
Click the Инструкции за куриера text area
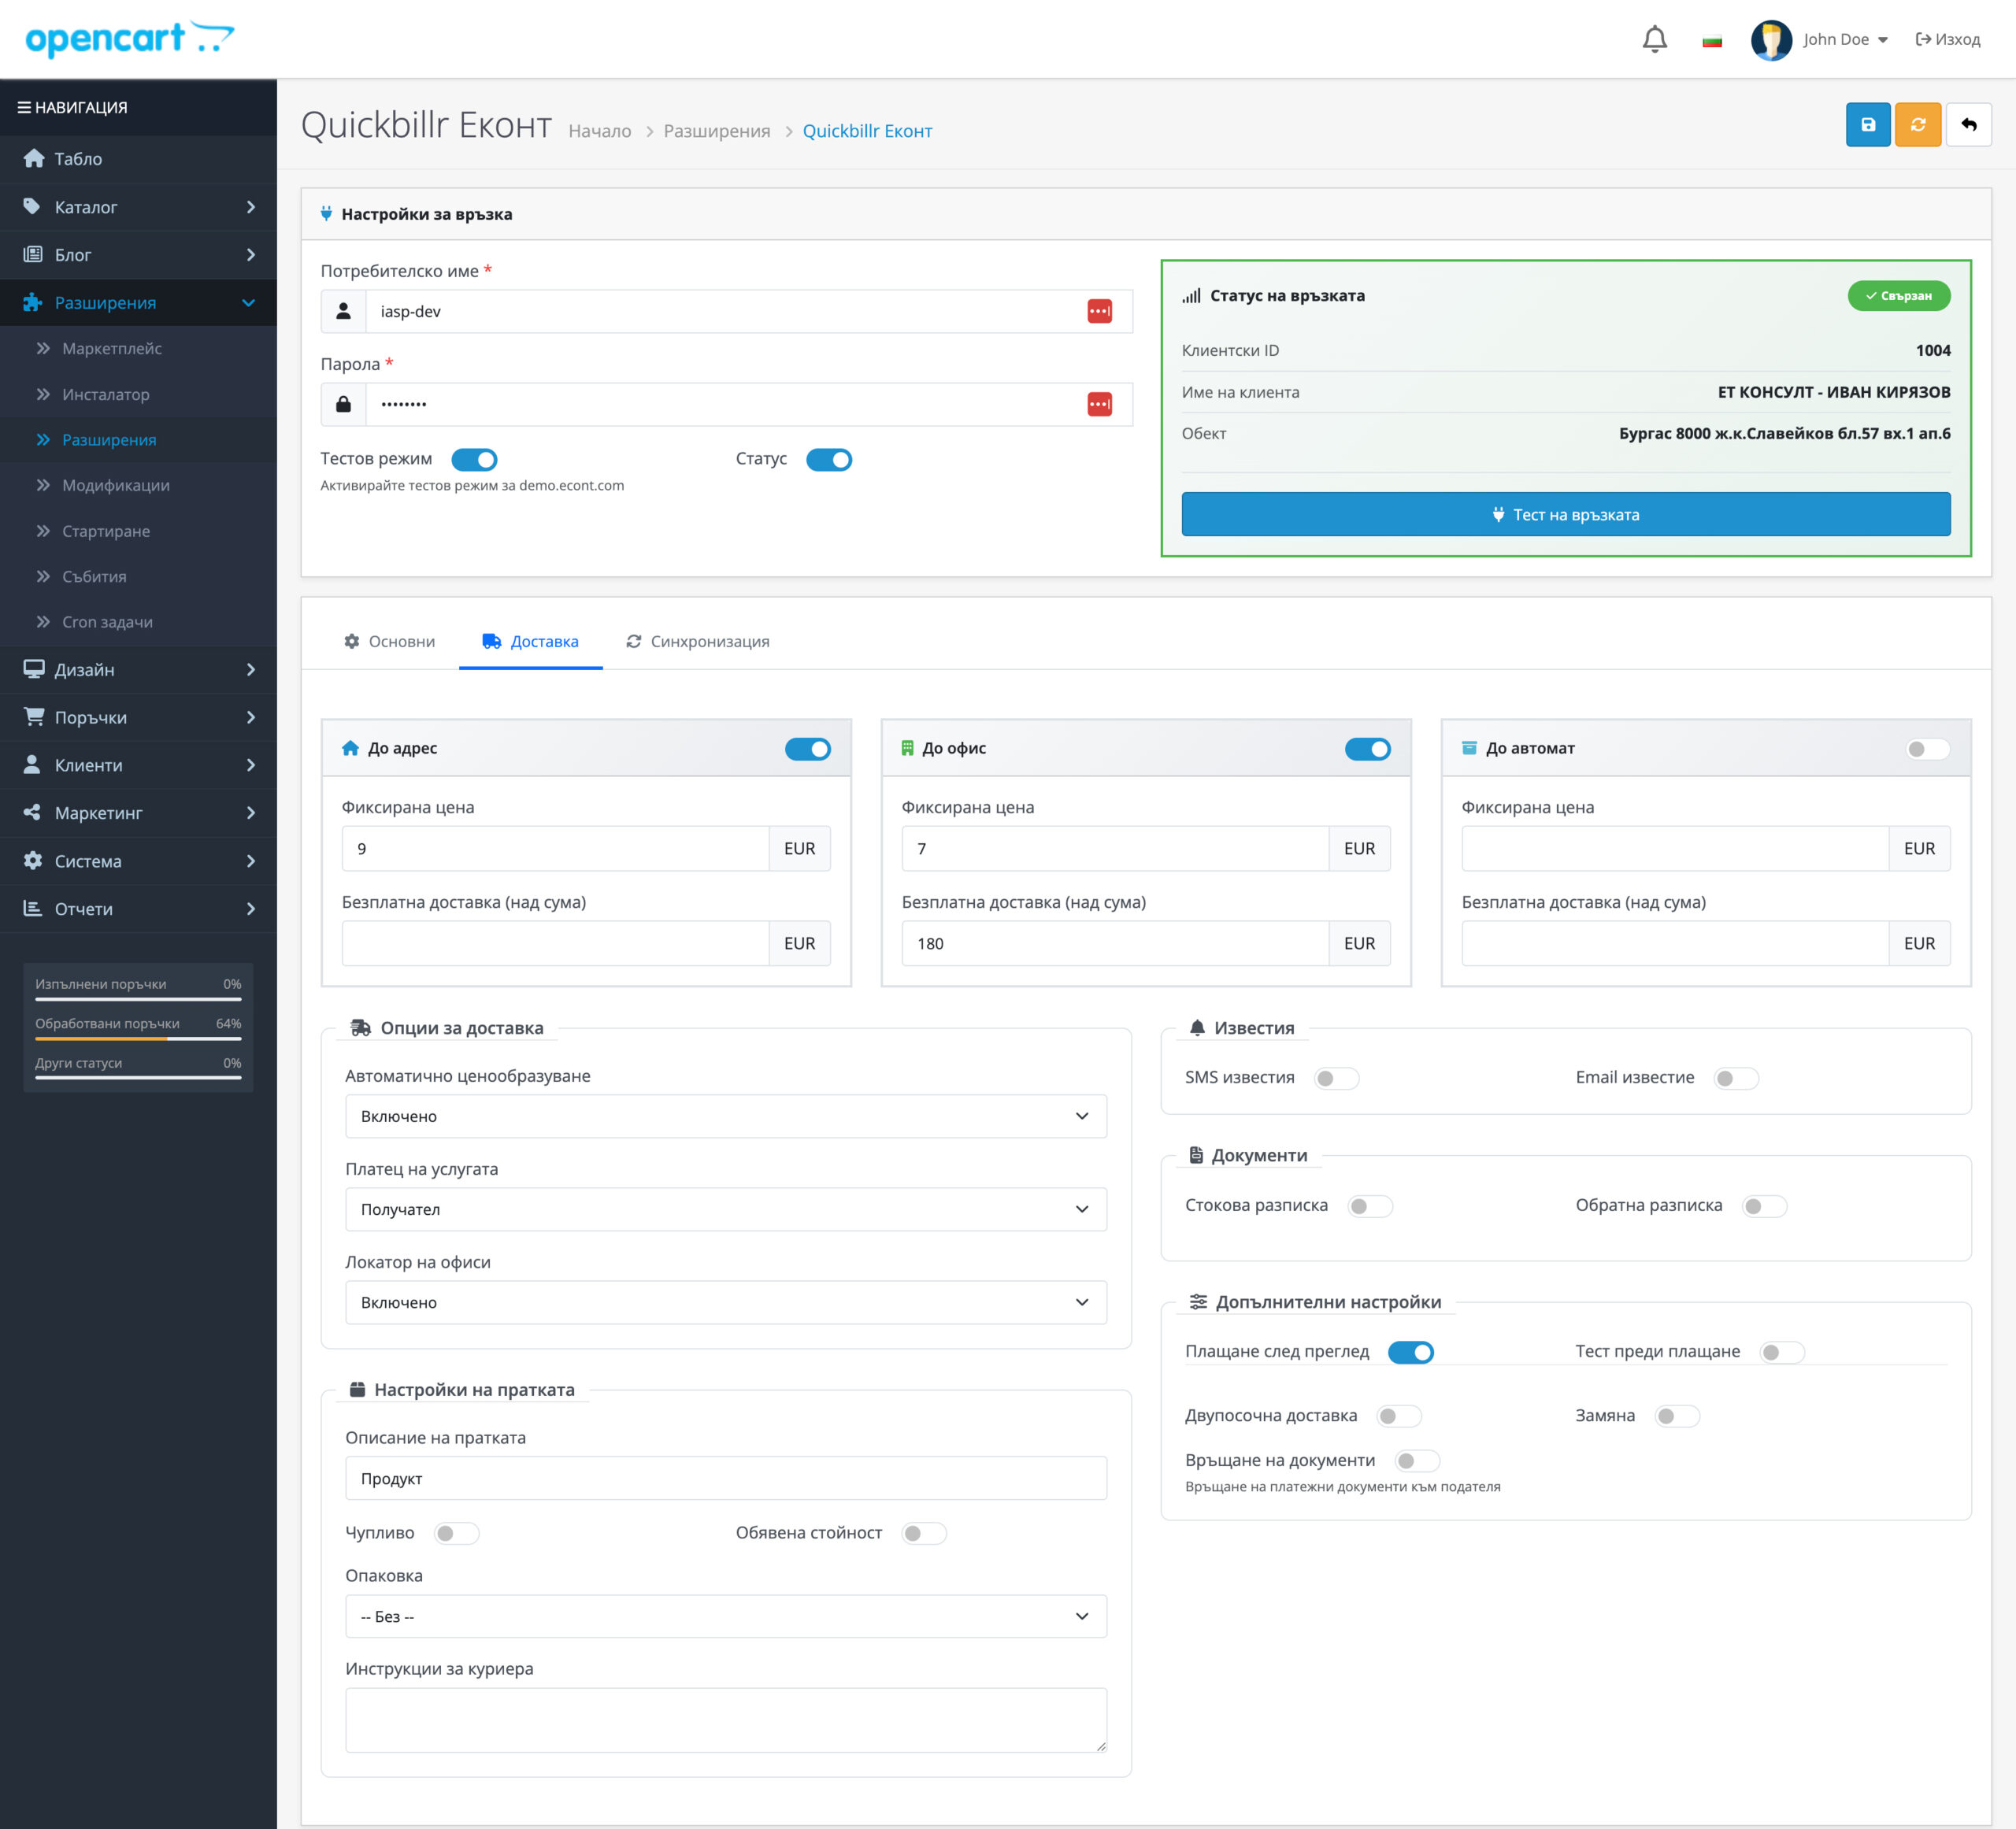tap(725, 1719)
